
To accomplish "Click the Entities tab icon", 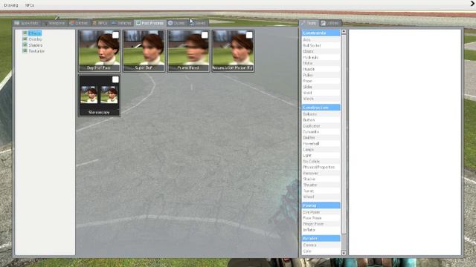I will tap(72, 23).
